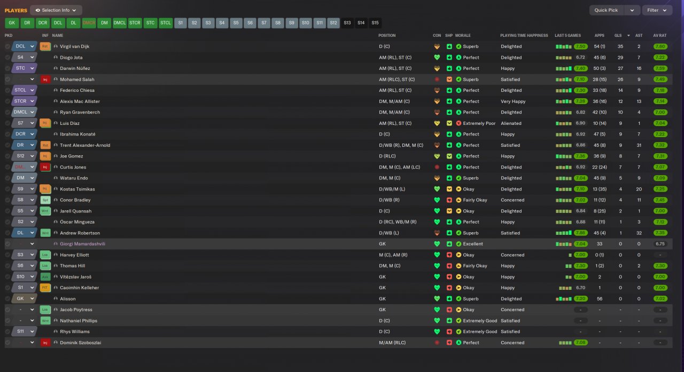Screen dimensions: 684x372
Task: Toggle selection check for Virgil van Dijk's row
Action: coord(7,46)
